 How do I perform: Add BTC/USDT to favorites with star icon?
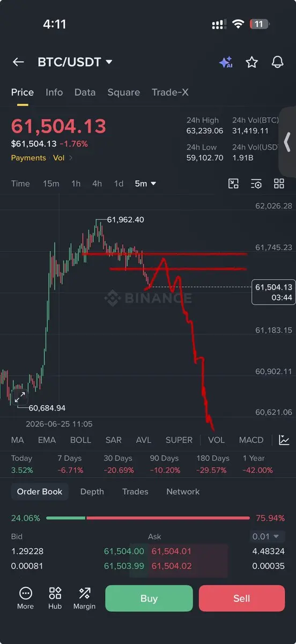(x=251, y=62)
